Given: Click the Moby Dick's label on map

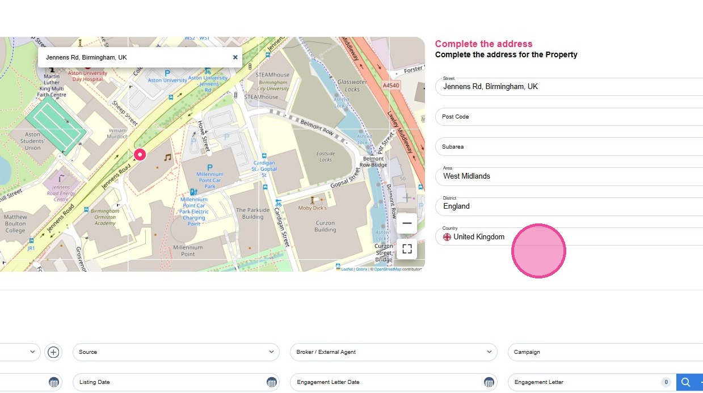Looking at the screenshot, I should click(x=312, y=208).
